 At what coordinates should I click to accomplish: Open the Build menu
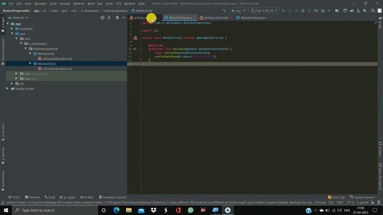coord(91,4)
